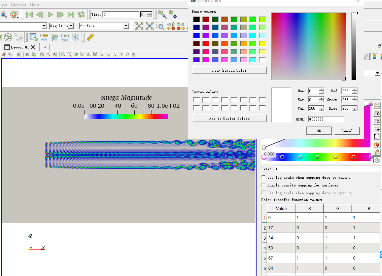Click the Reset Camera icon
This screenshot has height=276, width=382.
point(139,26)
